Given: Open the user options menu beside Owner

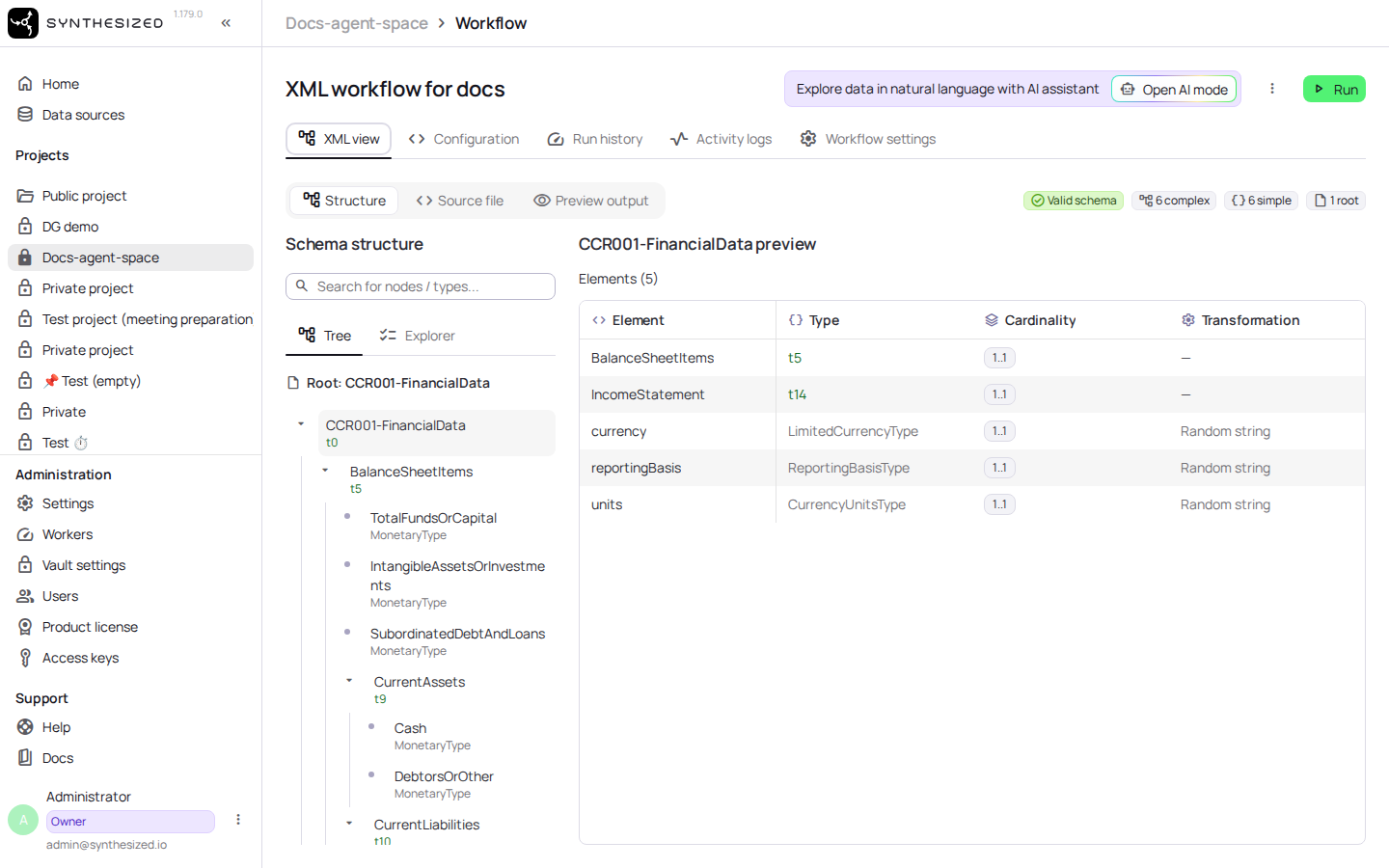Looking at the screenshot, I should pos(238,820).
